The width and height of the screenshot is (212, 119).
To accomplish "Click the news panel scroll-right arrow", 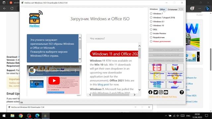I will pos(134,95).
